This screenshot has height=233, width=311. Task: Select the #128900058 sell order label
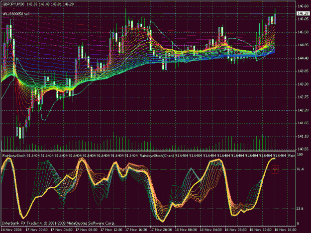(16, 14)
